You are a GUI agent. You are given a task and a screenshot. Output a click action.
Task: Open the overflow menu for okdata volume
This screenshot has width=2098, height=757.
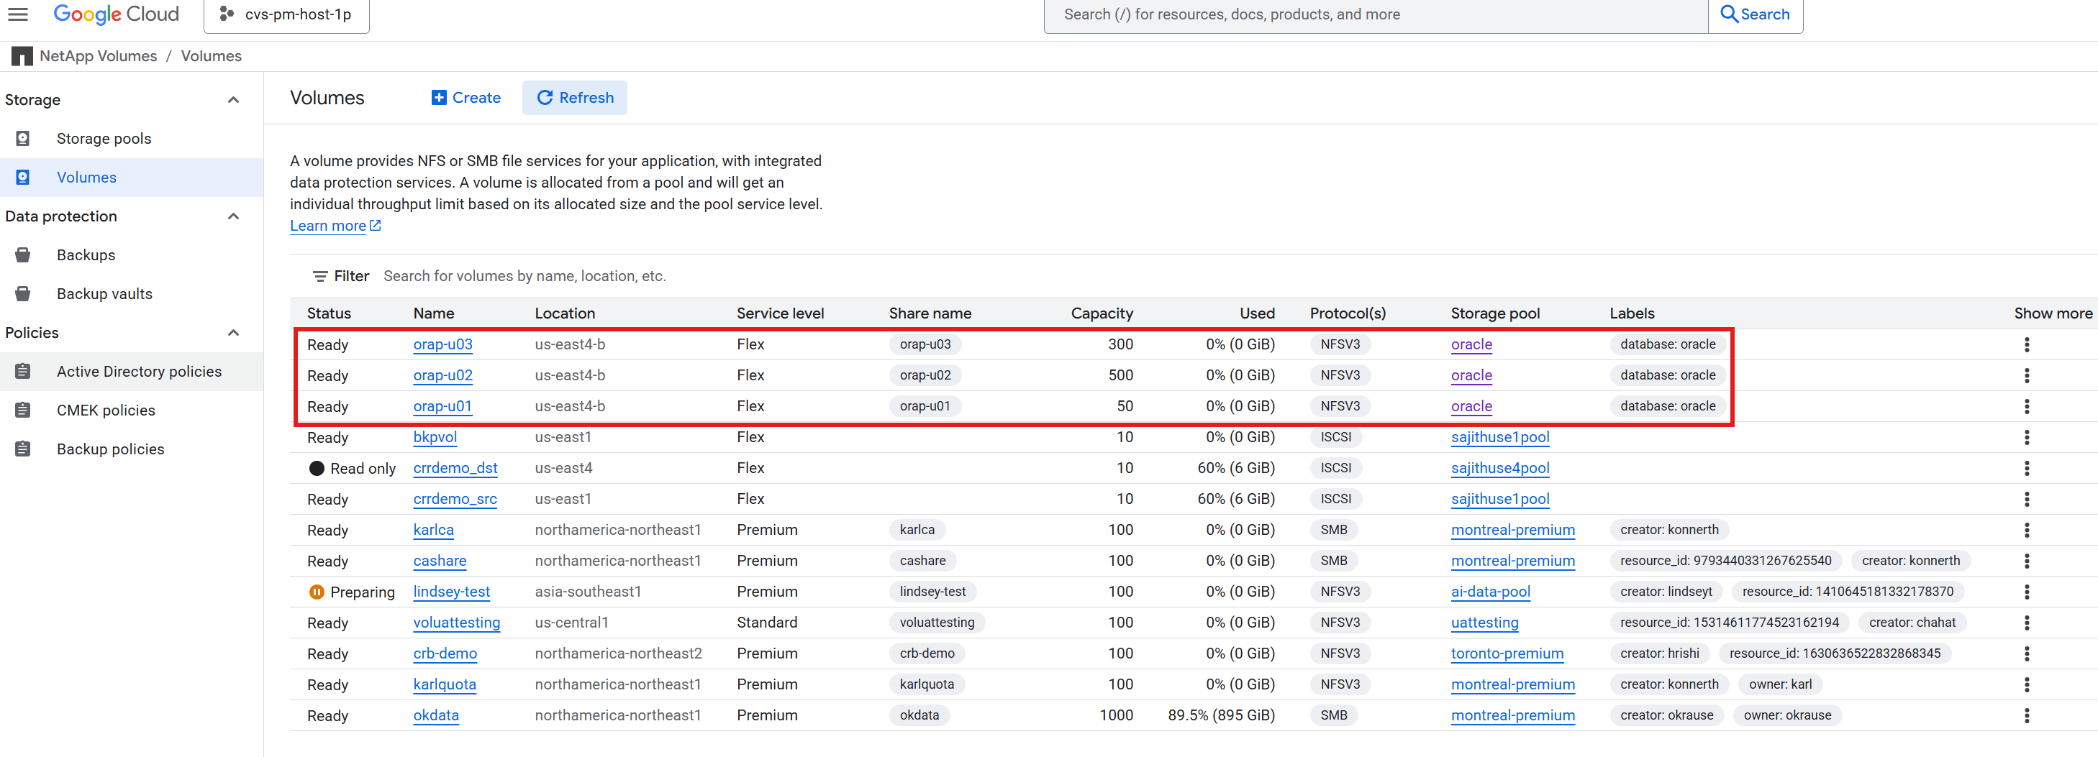click(2026, 715)
